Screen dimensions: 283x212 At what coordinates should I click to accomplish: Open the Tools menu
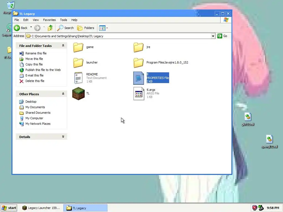point(64,20)
